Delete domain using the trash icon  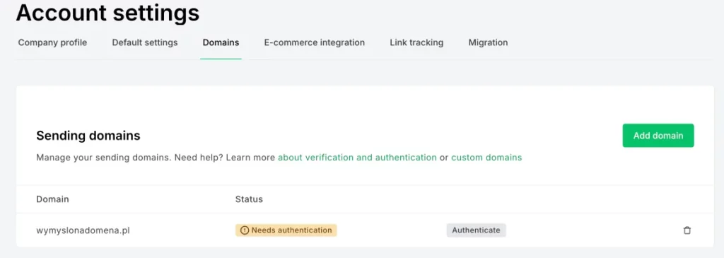click(687, 230)
